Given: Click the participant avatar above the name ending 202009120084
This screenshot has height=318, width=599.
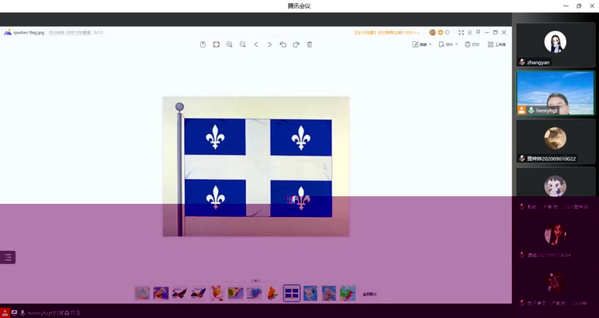Looking at the screenshot, I should [x=555, y=234].
